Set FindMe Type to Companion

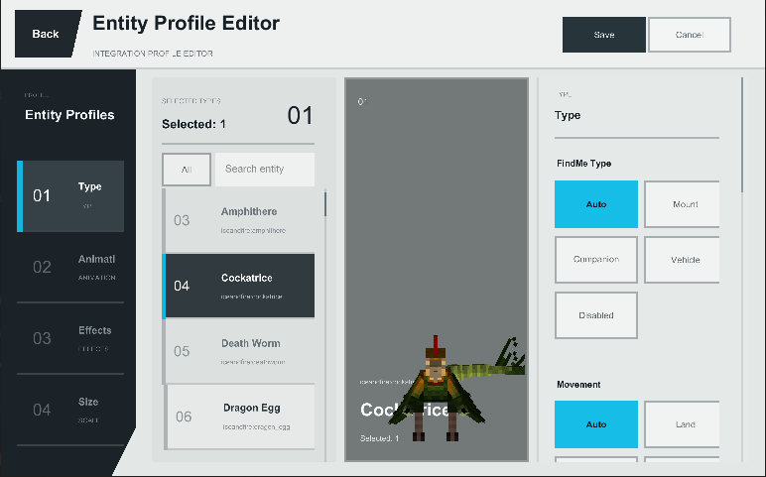pyautogui.click(x=596, y=260)
